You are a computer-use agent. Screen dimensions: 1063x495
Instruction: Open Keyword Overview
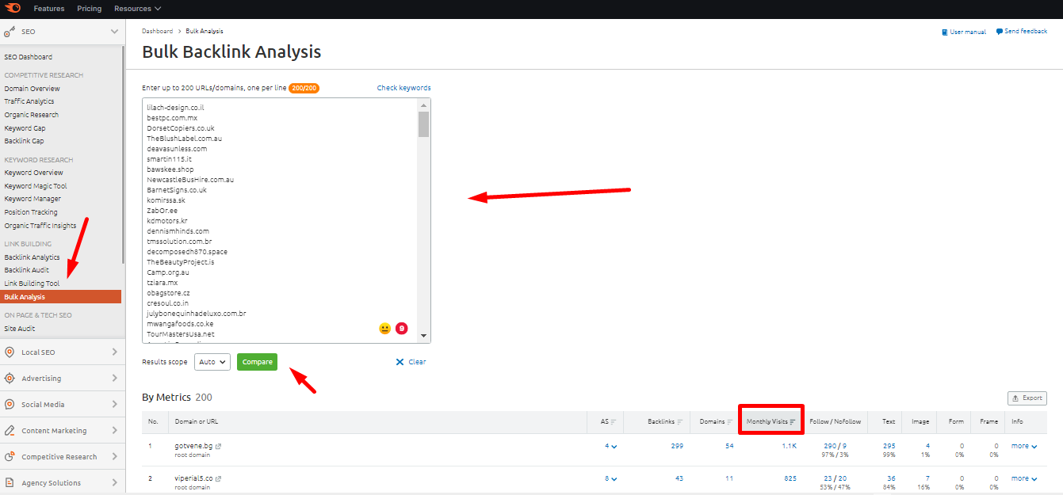33,173
